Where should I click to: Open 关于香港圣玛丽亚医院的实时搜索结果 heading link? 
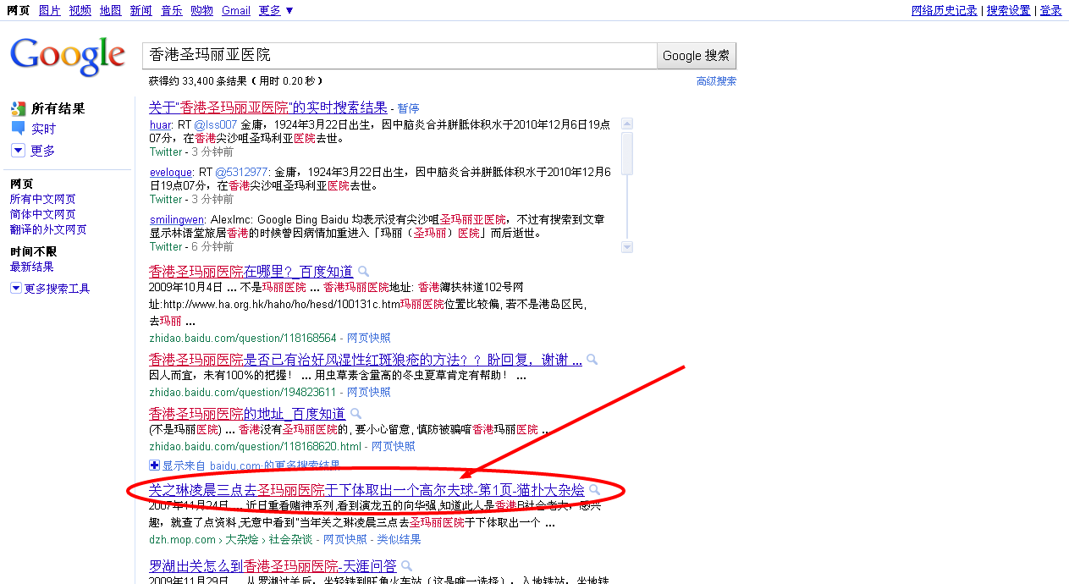pyautogui.click(x=268, y=107)
